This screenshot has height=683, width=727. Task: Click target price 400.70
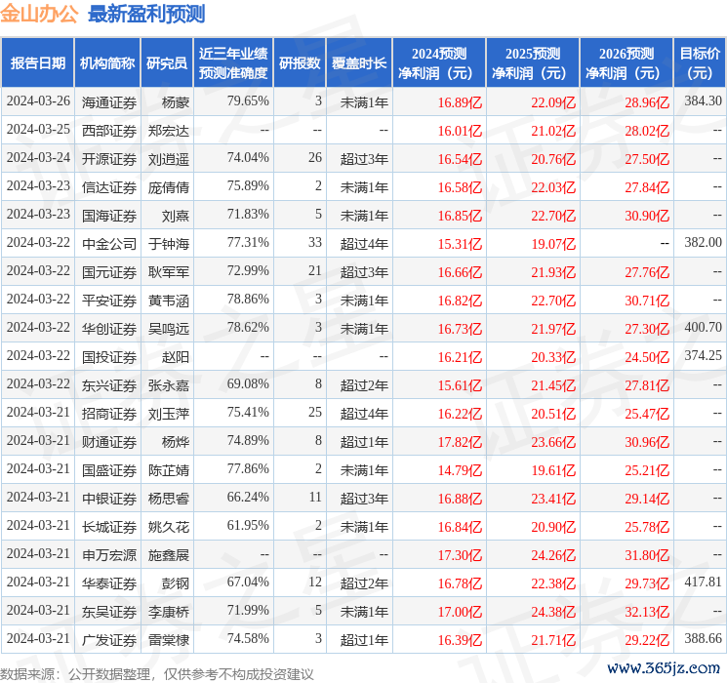(x=703, y=327)
